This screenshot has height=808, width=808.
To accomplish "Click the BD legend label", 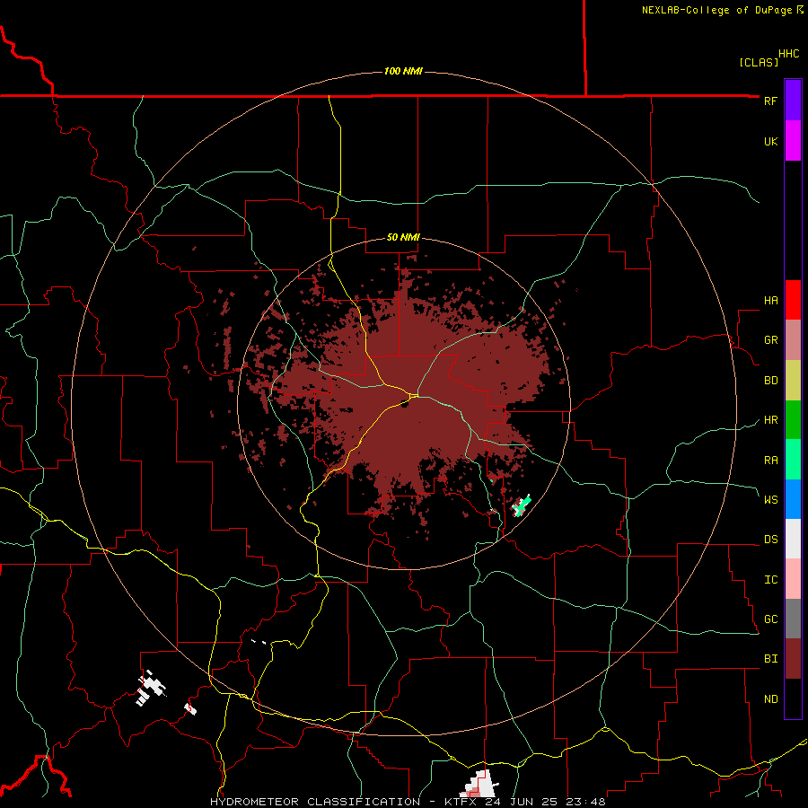I will (x=770, y=381).
